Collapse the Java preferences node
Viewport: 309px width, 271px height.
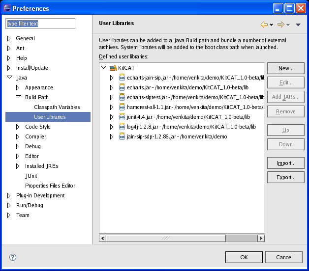click(9, 77)
